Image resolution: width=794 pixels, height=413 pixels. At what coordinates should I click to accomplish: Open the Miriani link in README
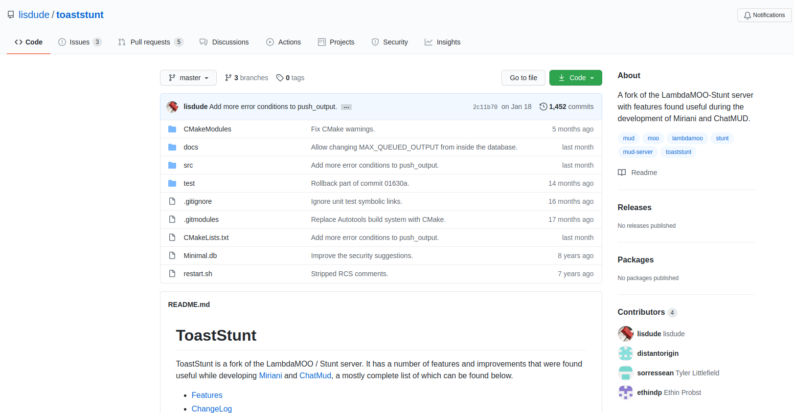(271, 376)
